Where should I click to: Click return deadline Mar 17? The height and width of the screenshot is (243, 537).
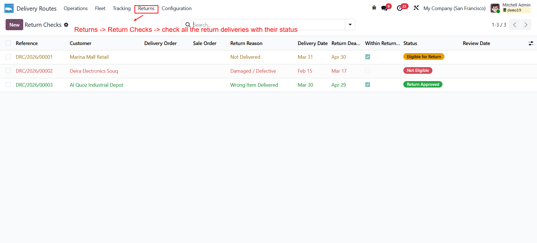[x=339, y=71]
